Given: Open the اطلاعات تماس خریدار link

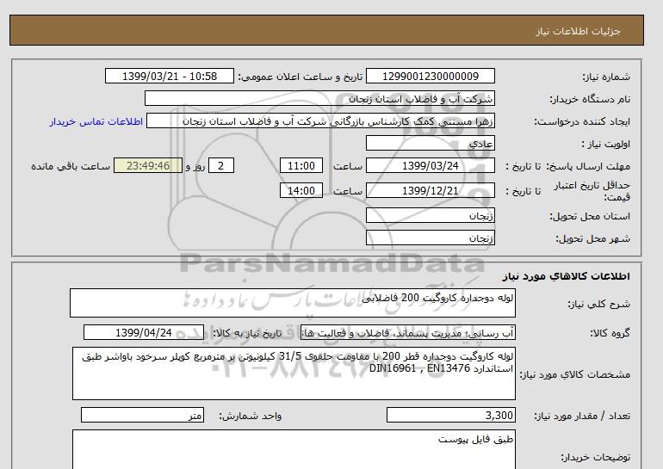Looking at the screenshot, I should pos(96,121).
